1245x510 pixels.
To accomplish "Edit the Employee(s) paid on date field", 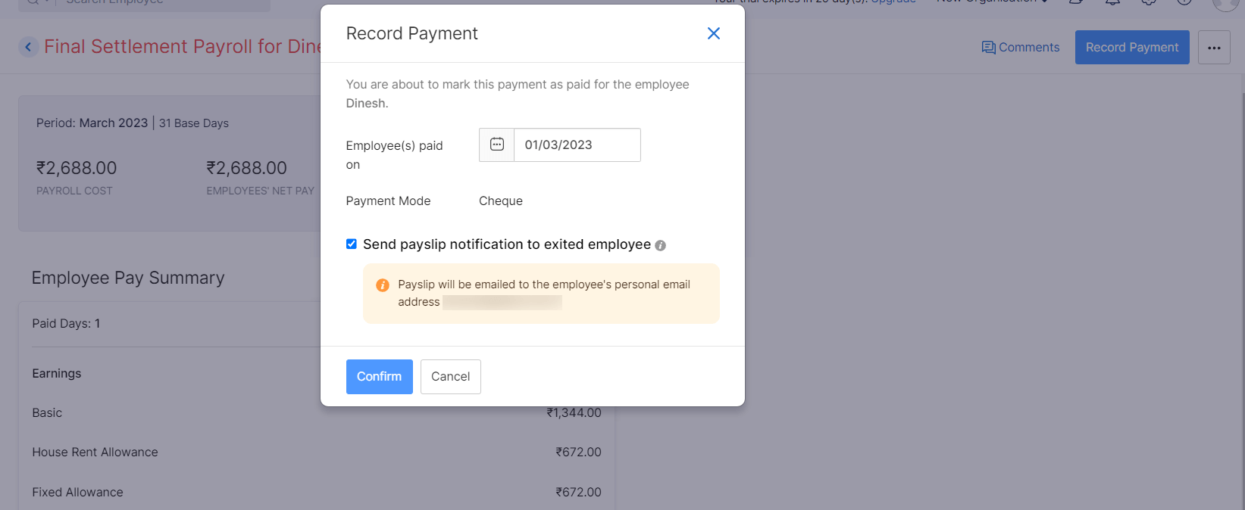I will point(577,145).
